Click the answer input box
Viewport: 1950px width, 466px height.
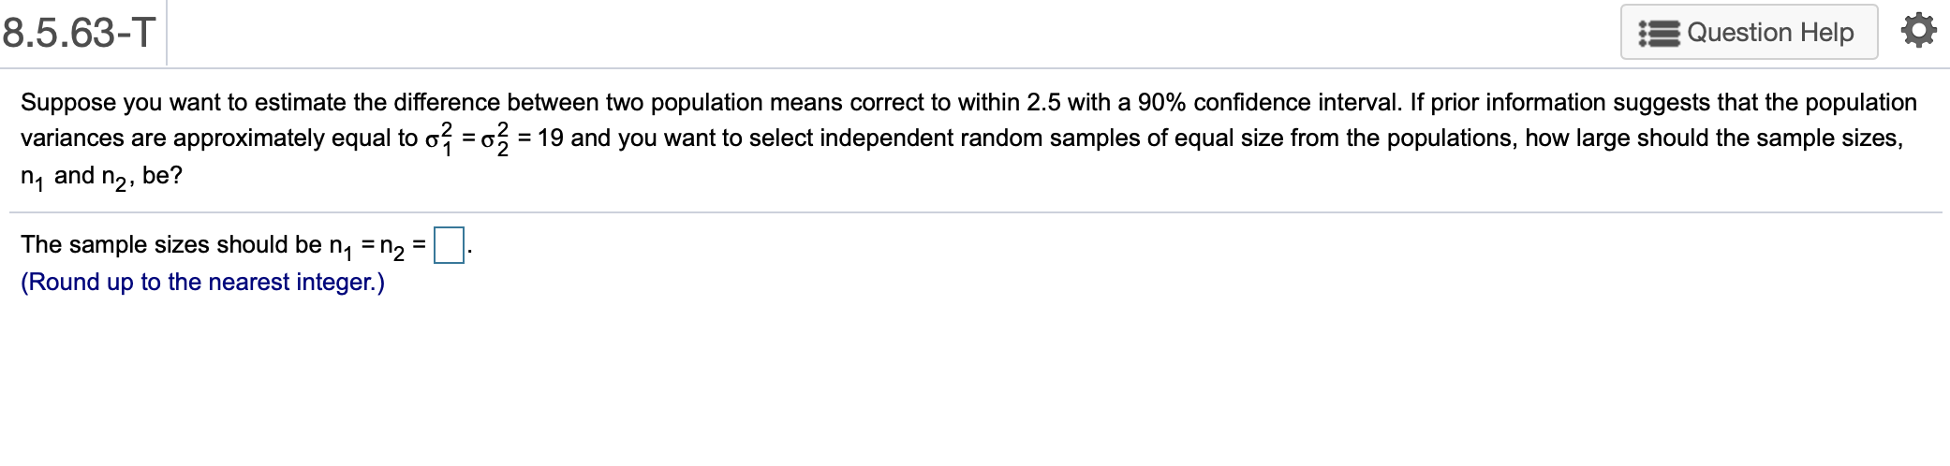(449, 245)
